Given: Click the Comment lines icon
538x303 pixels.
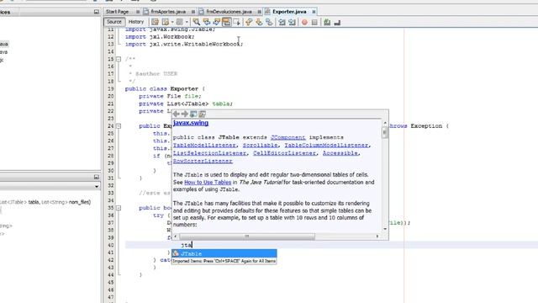Looking at the screenshot, I should tap(327, 23).
